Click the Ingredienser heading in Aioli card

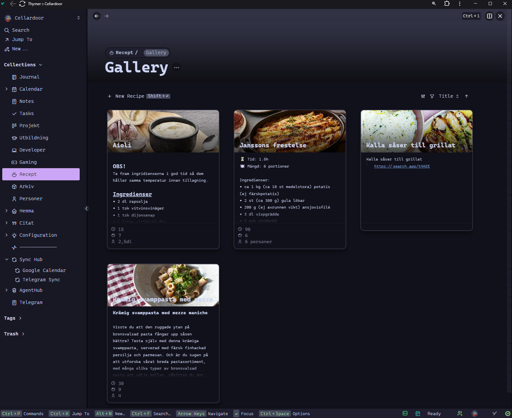coord(132,194)
